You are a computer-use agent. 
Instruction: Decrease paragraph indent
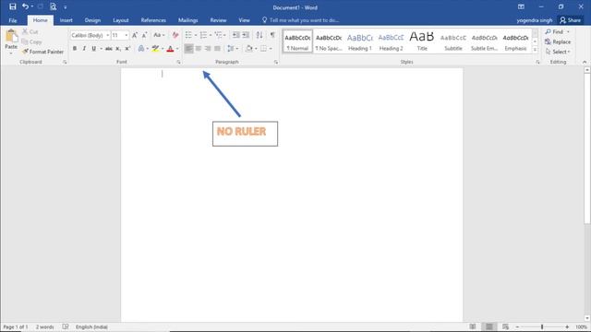(x=236, y=35)
